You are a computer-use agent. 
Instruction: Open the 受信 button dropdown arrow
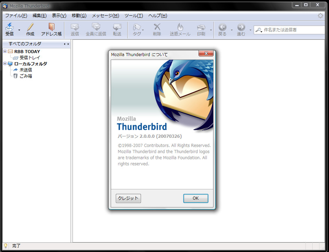(19, 30)
